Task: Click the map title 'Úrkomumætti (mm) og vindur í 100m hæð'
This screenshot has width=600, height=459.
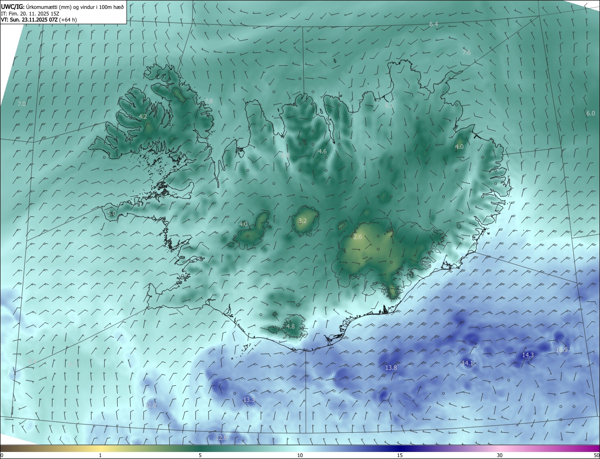Action: click(x=75, y=7)
